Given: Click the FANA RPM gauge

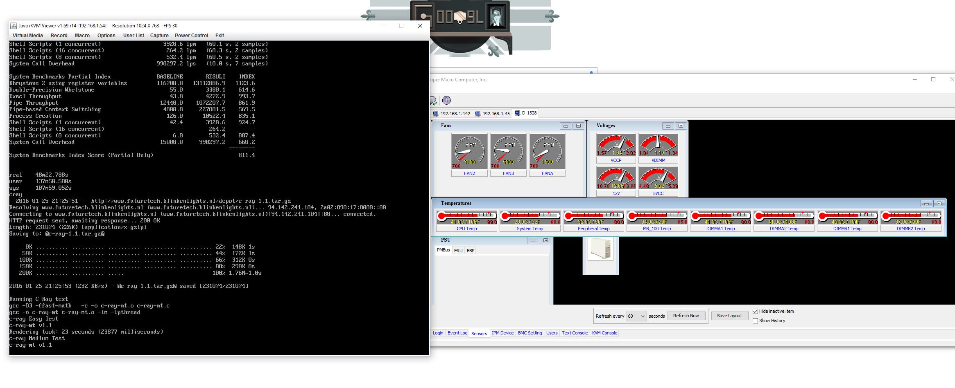Looking at the screenshot, I should (x=547, y=151).
